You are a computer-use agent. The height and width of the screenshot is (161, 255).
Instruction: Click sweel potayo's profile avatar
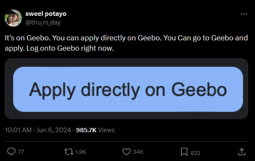pyautogui.click(x=13, y=18)
